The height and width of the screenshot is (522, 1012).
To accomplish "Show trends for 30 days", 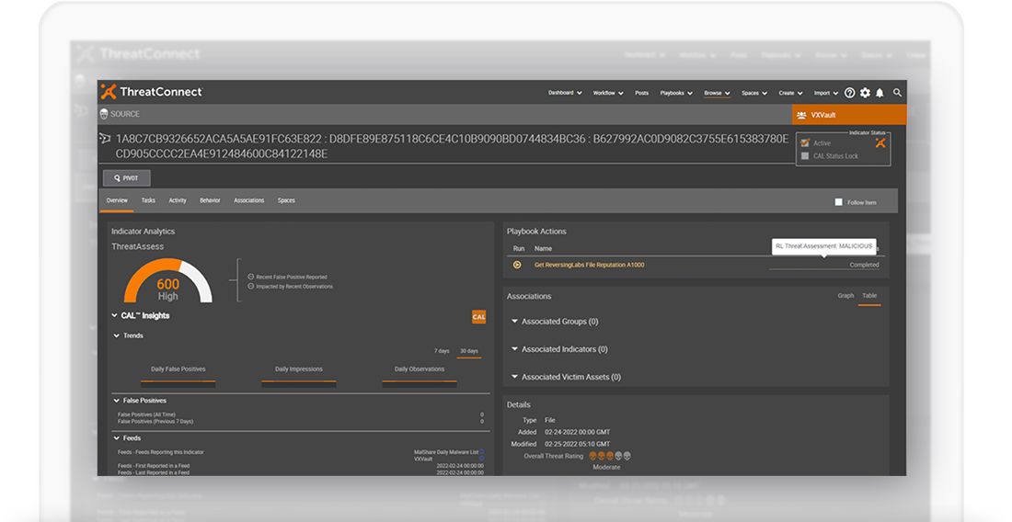I will coord(469,351).
